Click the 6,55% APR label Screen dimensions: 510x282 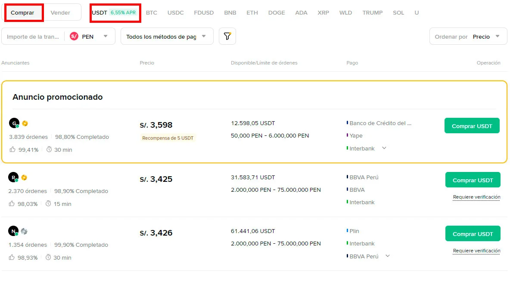pyautogui.click(x=123, y=12)
